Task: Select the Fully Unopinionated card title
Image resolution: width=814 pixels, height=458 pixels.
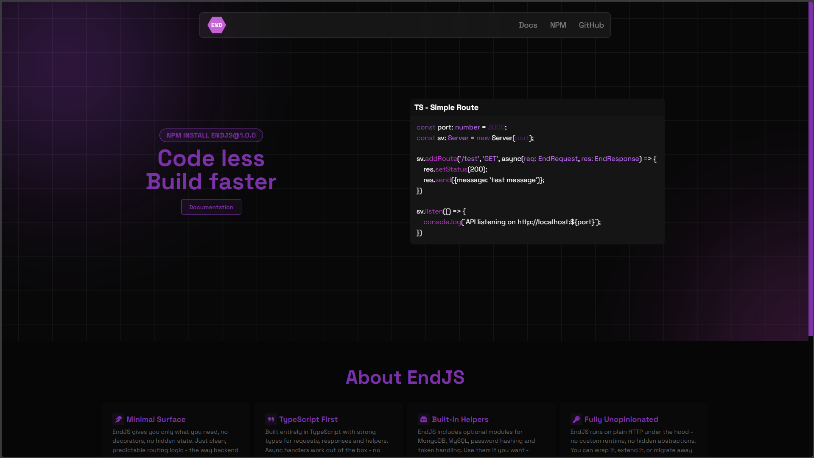Action: tap(621, 419)
